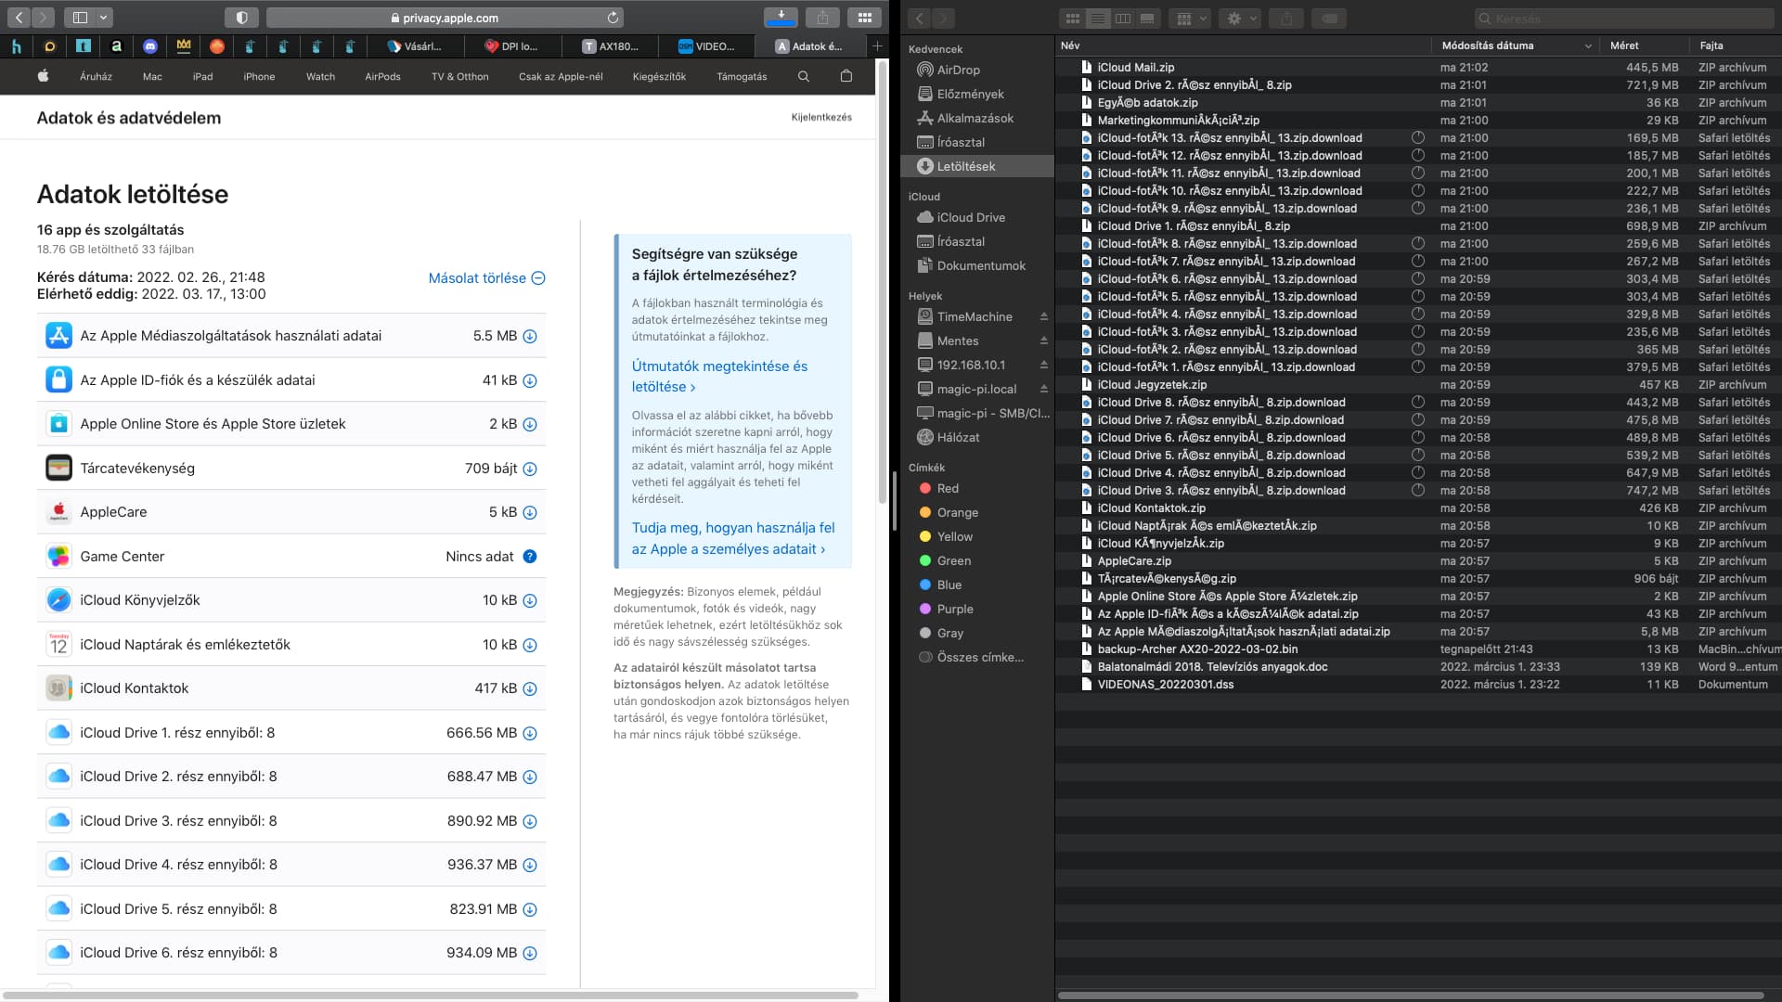
Task: Eject the TimeMachine volume in sidebar
Action: coord(1043,316)
